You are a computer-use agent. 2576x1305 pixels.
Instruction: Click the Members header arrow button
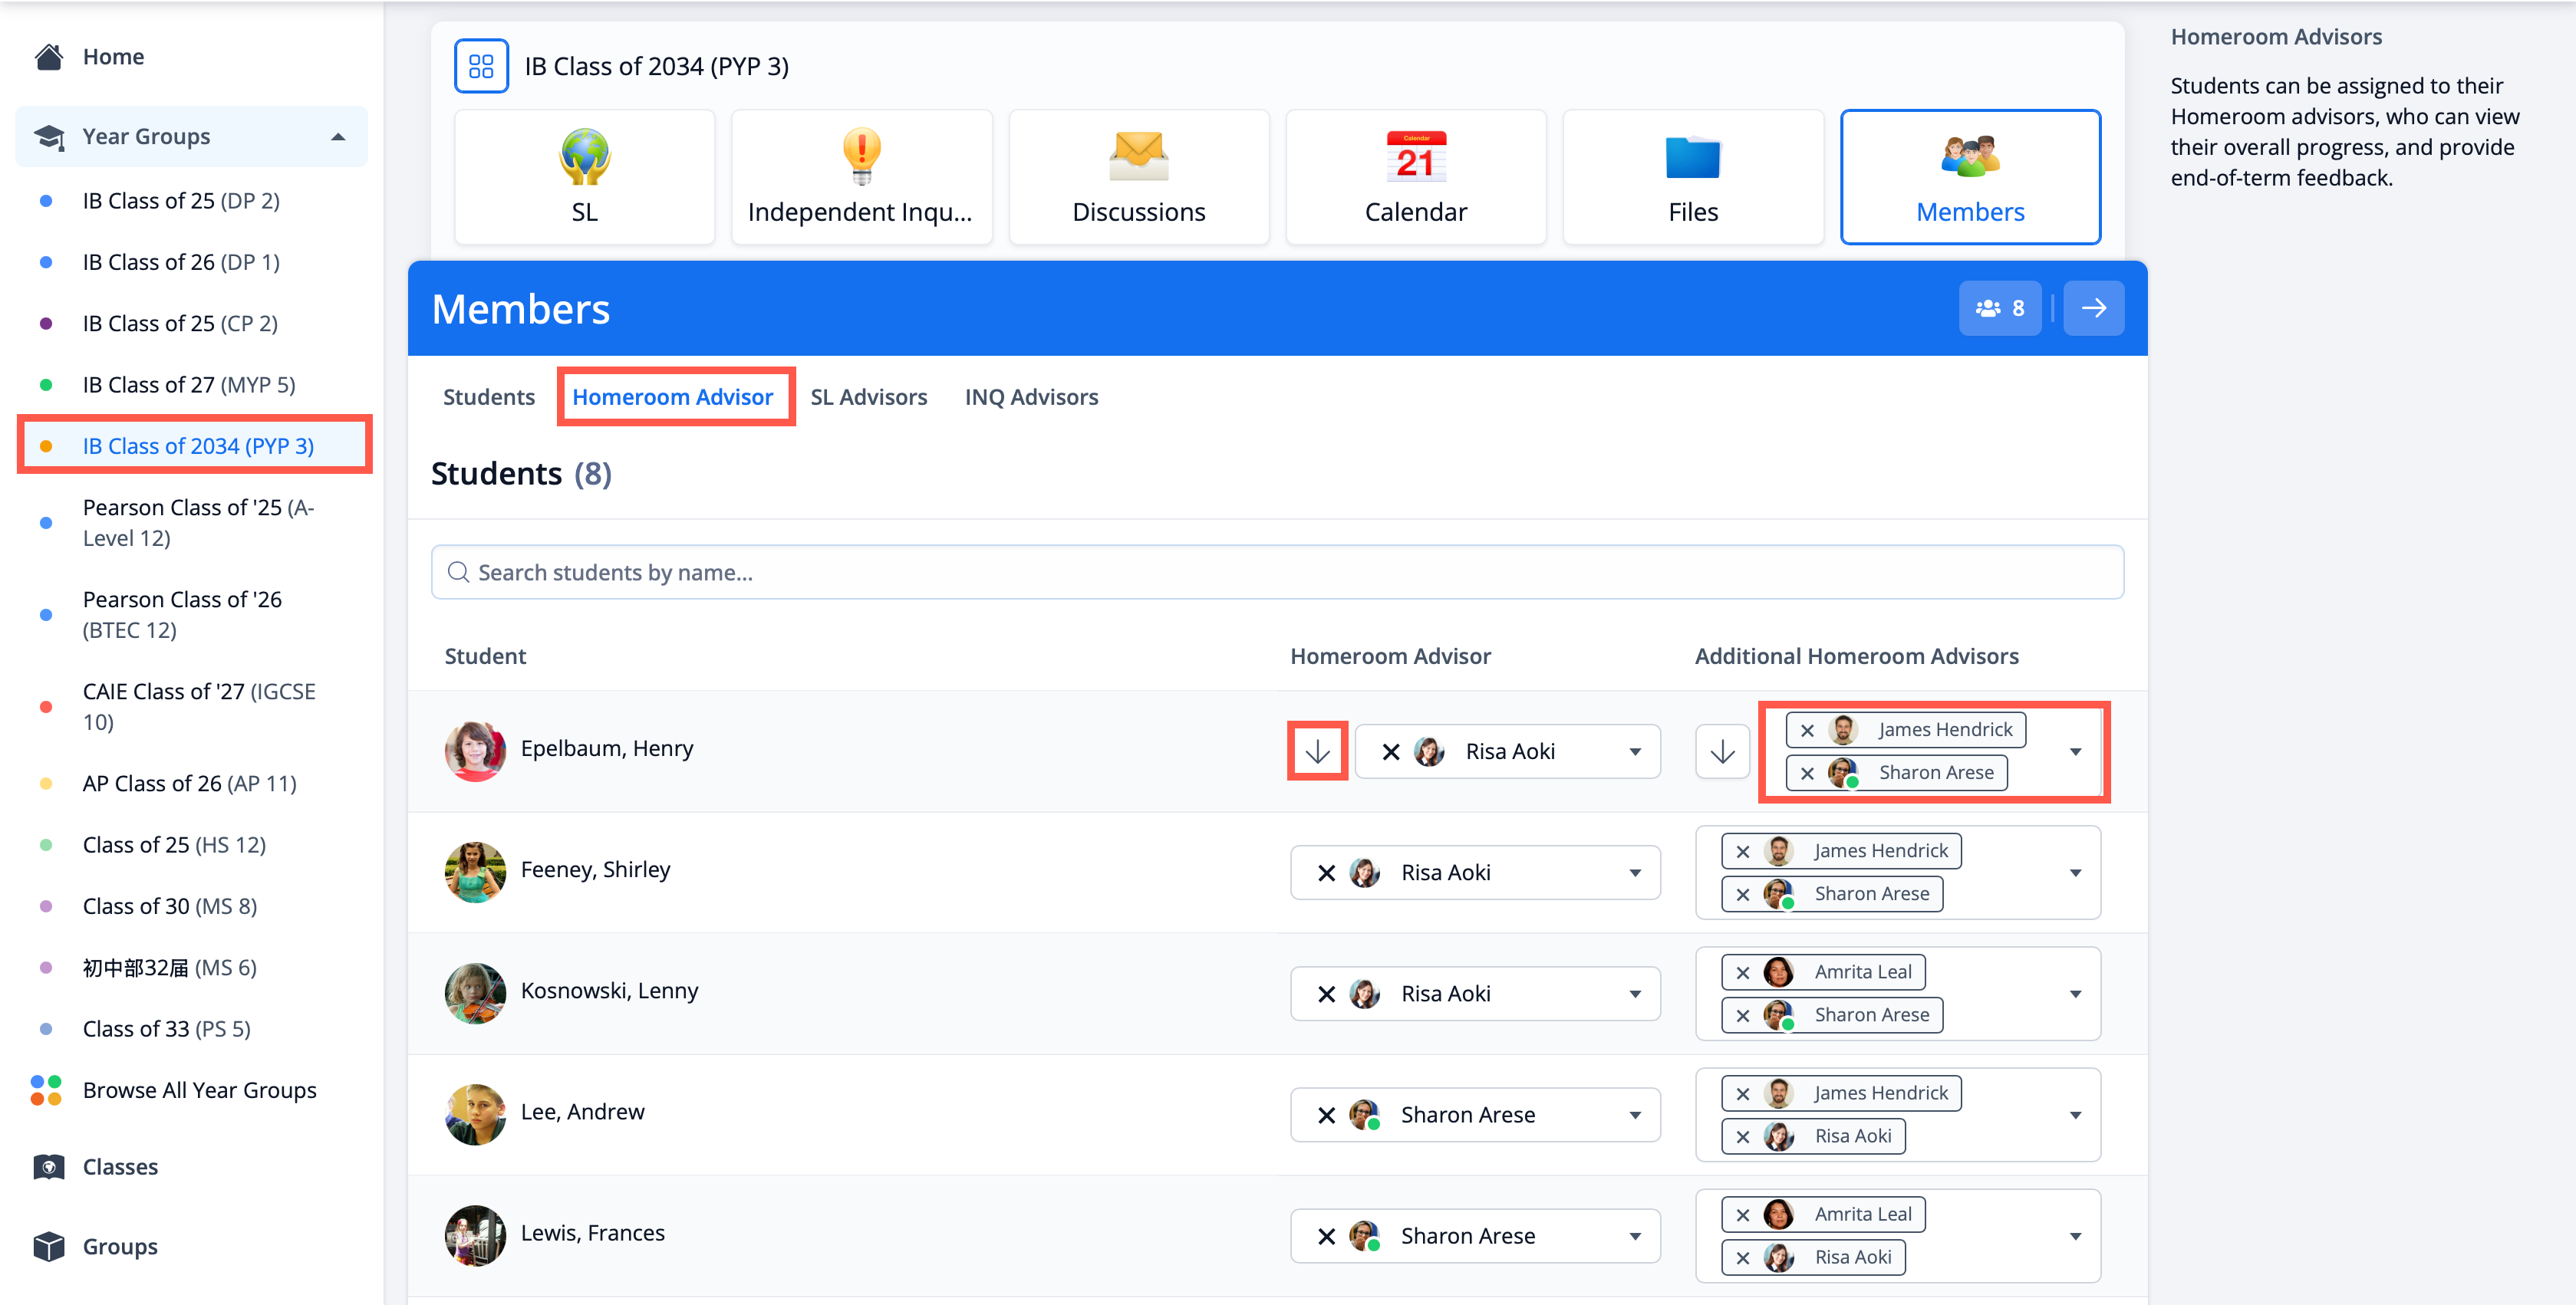coord(2093,307)
